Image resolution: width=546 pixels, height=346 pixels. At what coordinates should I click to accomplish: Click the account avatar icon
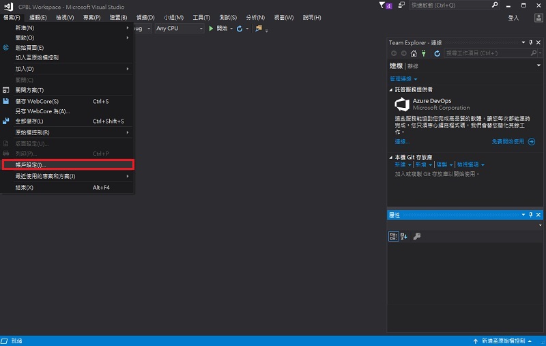coord(538,18)
